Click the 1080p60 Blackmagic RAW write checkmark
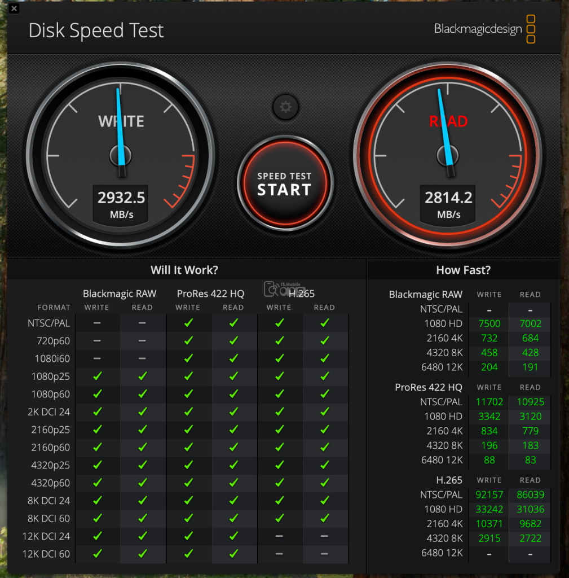 coord(97,393)
